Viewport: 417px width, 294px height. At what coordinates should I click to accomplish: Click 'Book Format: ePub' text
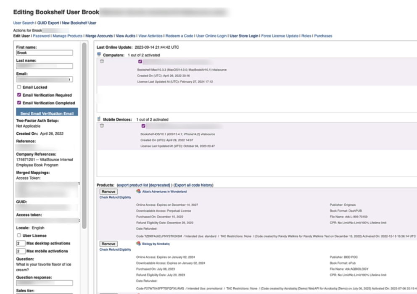click(x=343, y=263)
